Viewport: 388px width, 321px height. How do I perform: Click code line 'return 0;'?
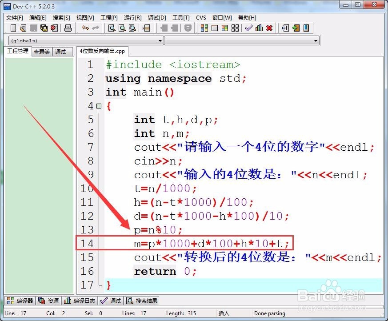click(x=165, y=272)
